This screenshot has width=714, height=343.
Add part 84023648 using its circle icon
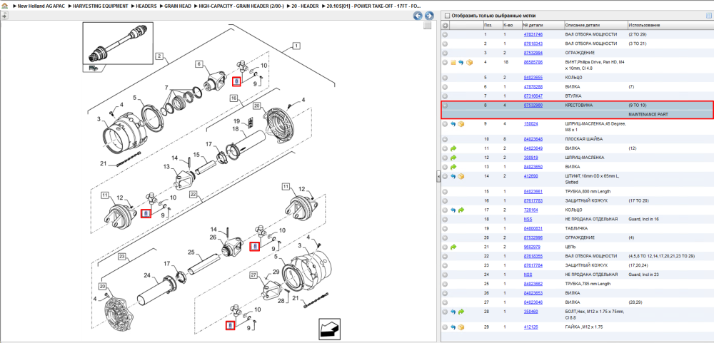click(x=446, y=139)
